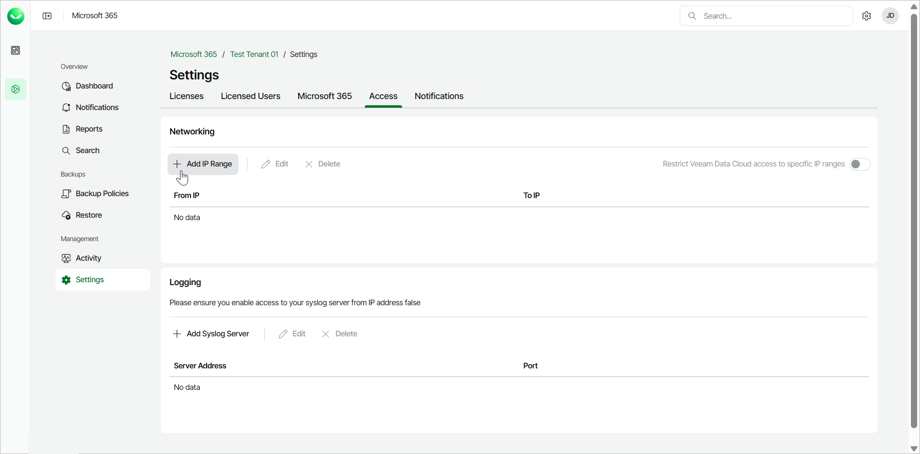Image resolution: width=920 pixels, height=454 pixels.
Task: Click the Add IP Range button
Action: pyautogui.click(x=203, y=164)
